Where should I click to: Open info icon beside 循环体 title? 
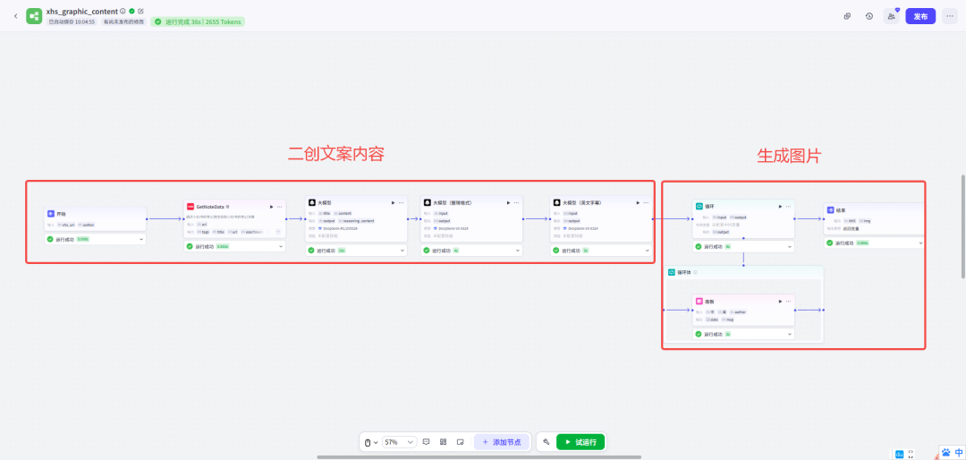coord(695,272)
